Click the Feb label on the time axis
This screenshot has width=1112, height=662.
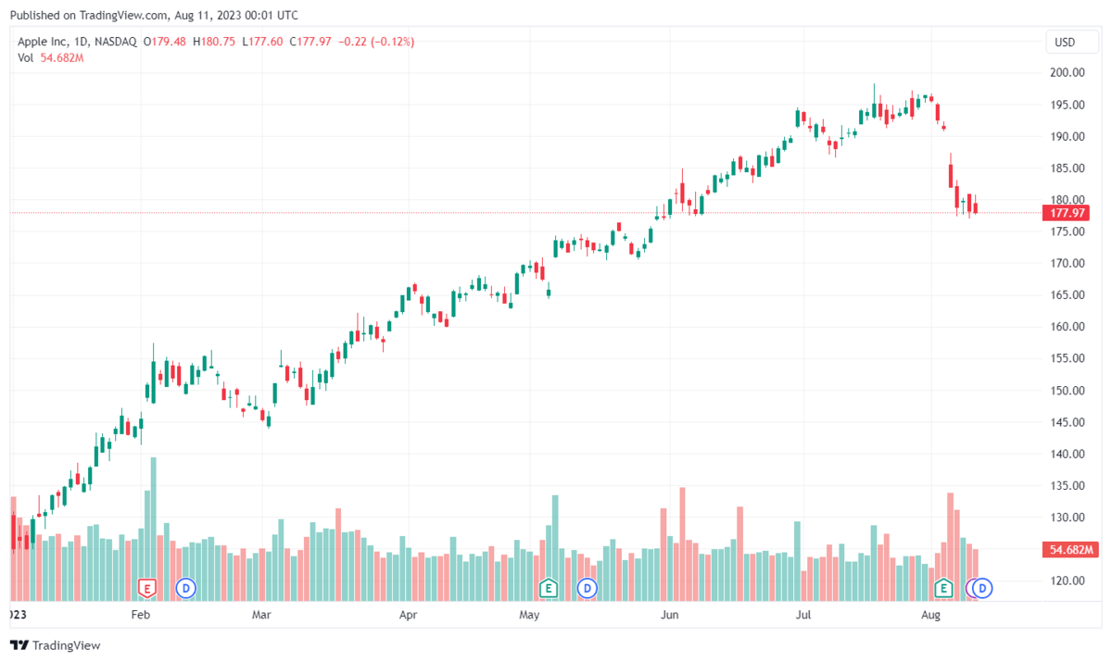pos(141,615)
